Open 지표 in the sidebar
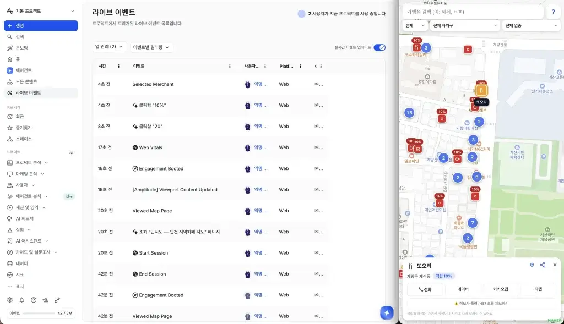Screen dimensions: 564x324 coord(41,274)
